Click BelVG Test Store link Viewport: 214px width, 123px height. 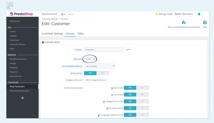pos(184,14)
